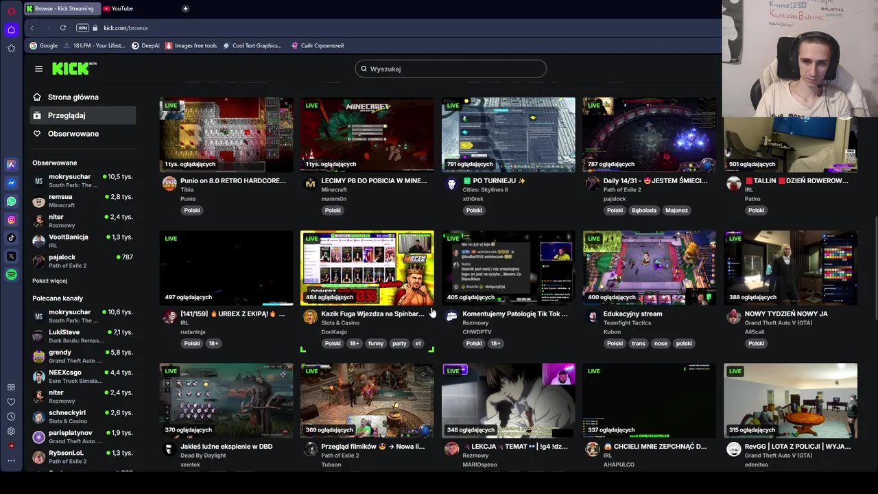Open X (Twitter) in the Opera sidebar
The width and height of the screenshot is (878, 494).
coord(11,257)
